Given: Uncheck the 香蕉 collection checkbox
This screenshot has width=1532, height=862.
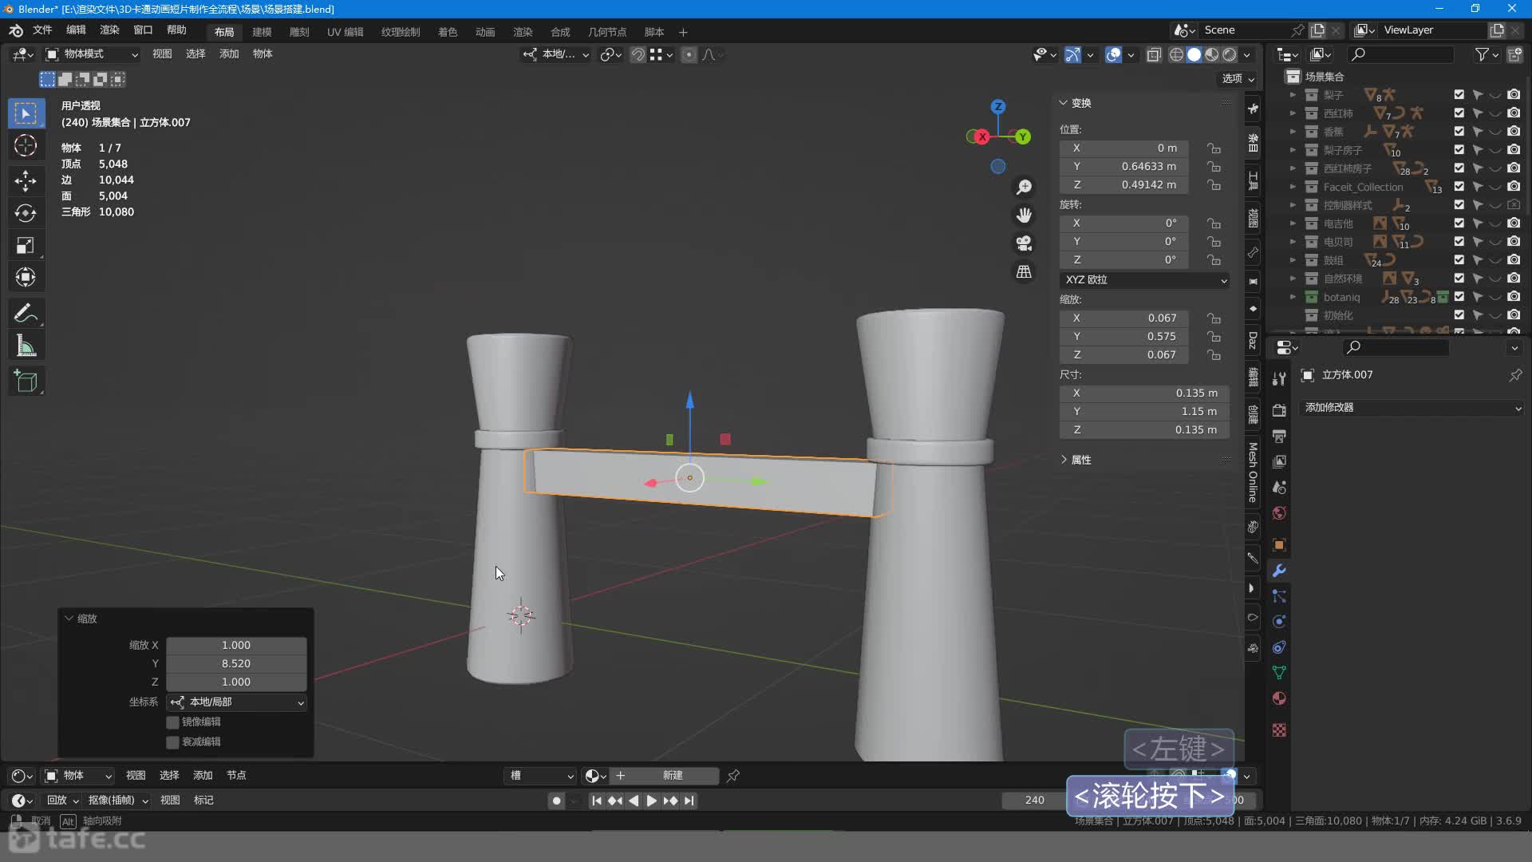Looking at the screenshot, I should click(1459, 131).
